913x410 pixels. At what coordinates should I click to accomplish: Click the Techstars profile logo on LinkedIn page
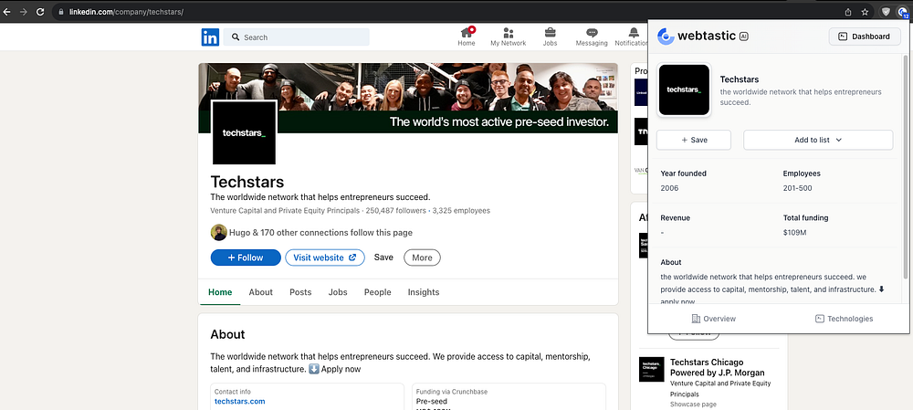[x=244, y=132]
